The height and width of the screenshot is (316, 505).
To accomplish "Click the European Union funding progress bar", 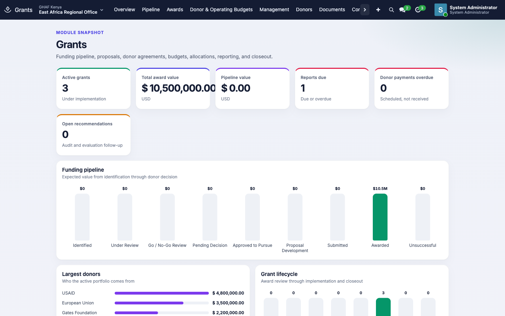I will 162,303.
